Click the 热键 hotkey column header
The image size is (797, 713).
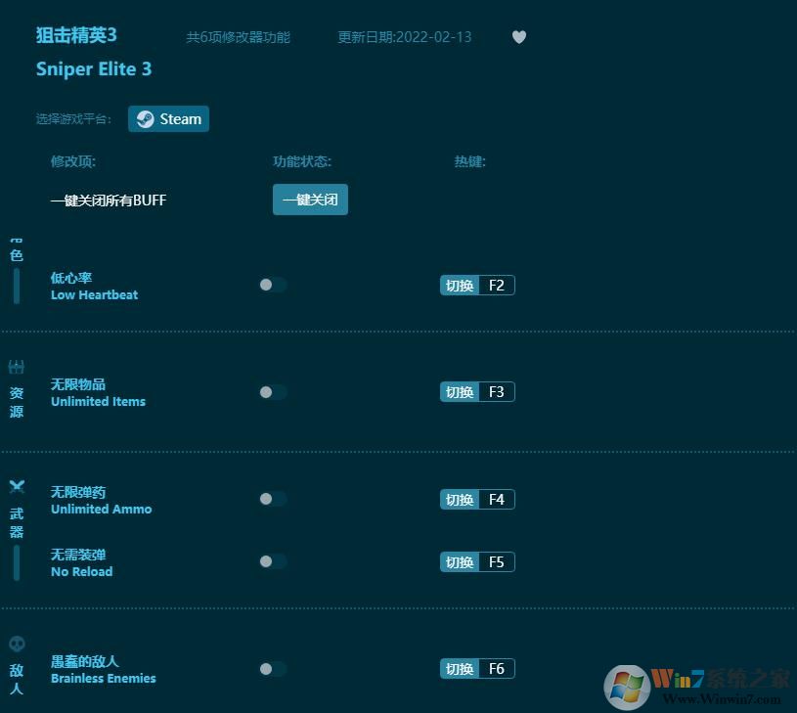469,161
